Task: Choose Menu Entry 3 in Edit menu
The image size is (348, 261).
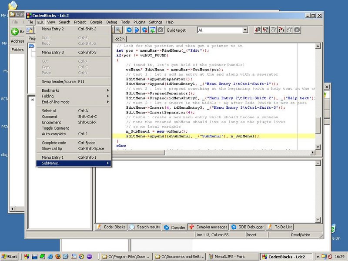Action: coord(74,52)
